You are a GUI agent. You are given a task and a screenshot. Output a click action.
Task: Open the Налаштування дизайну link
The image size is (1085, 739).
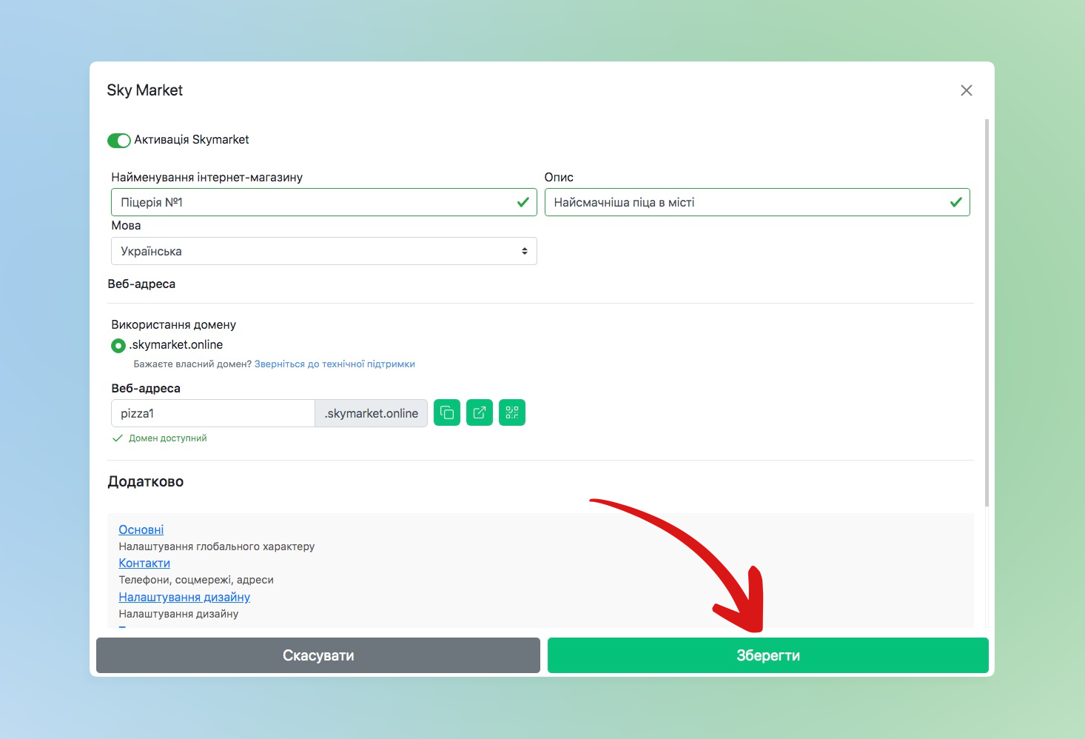click(x=184, y=597)
